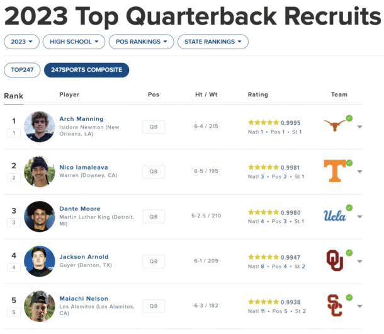The height and width of the screenshot is (334, 384).
Task: Click the Oklahoma OU team logo
Action: (335, 260)
